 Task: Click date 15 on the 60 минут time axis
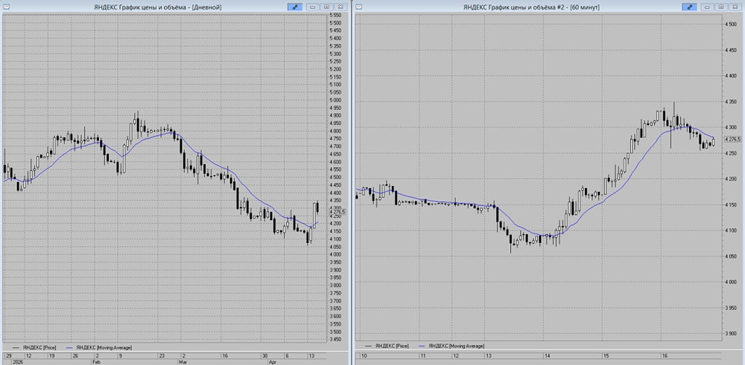pyautogui.click(x=606, y=355)
